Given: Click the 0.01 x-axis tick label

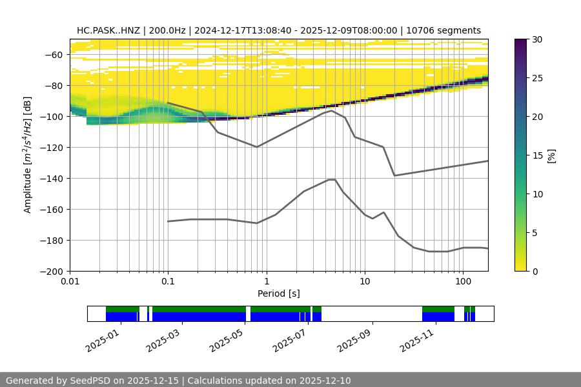Looking at the screenshot, I should click(70, 281).
